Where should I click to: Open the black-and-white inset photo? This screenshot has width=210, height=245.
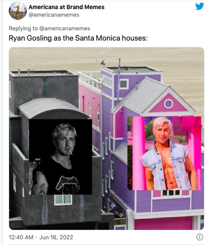click(x=61, y=157)
